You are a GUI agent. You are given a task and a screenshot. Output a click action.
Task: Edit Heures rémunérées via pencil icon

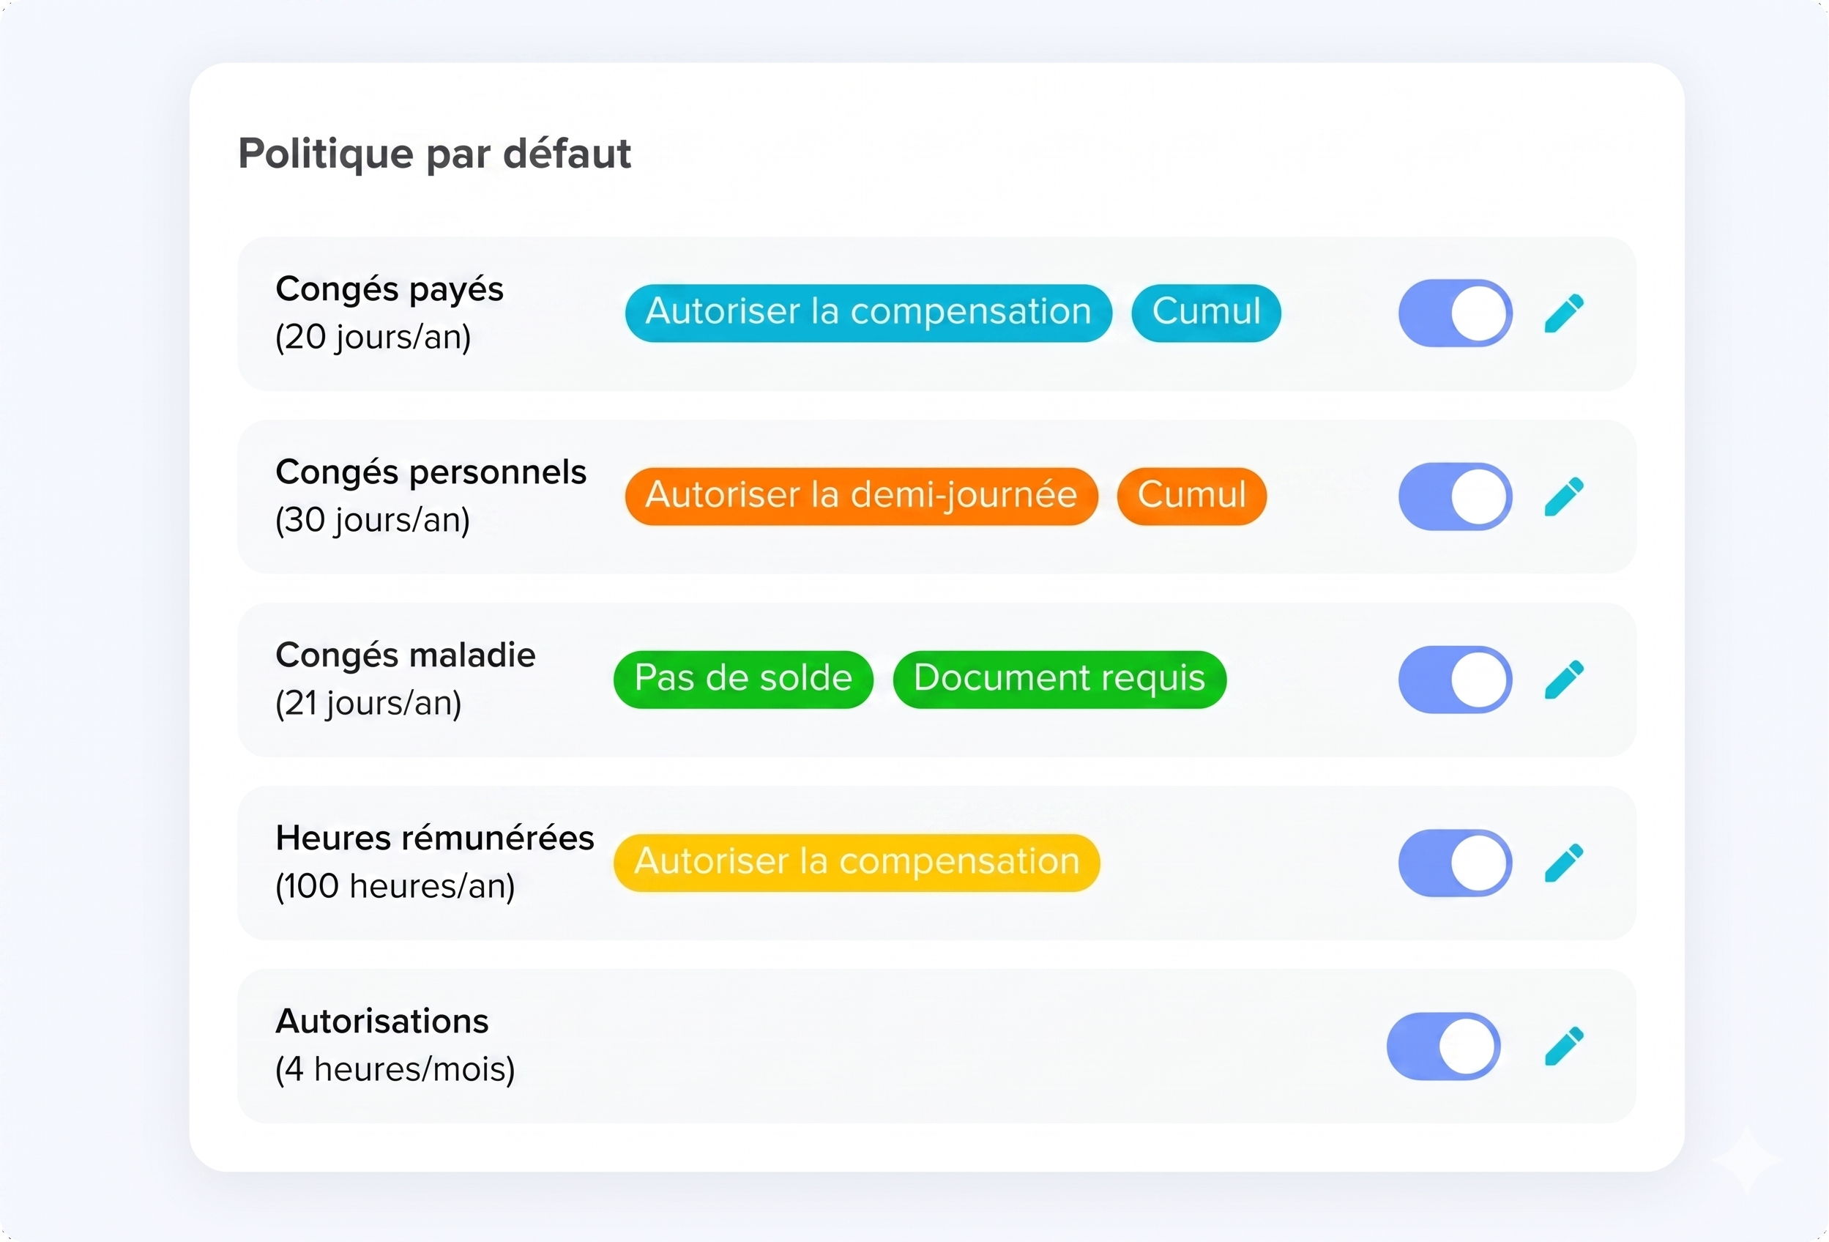click(1564, 863)
